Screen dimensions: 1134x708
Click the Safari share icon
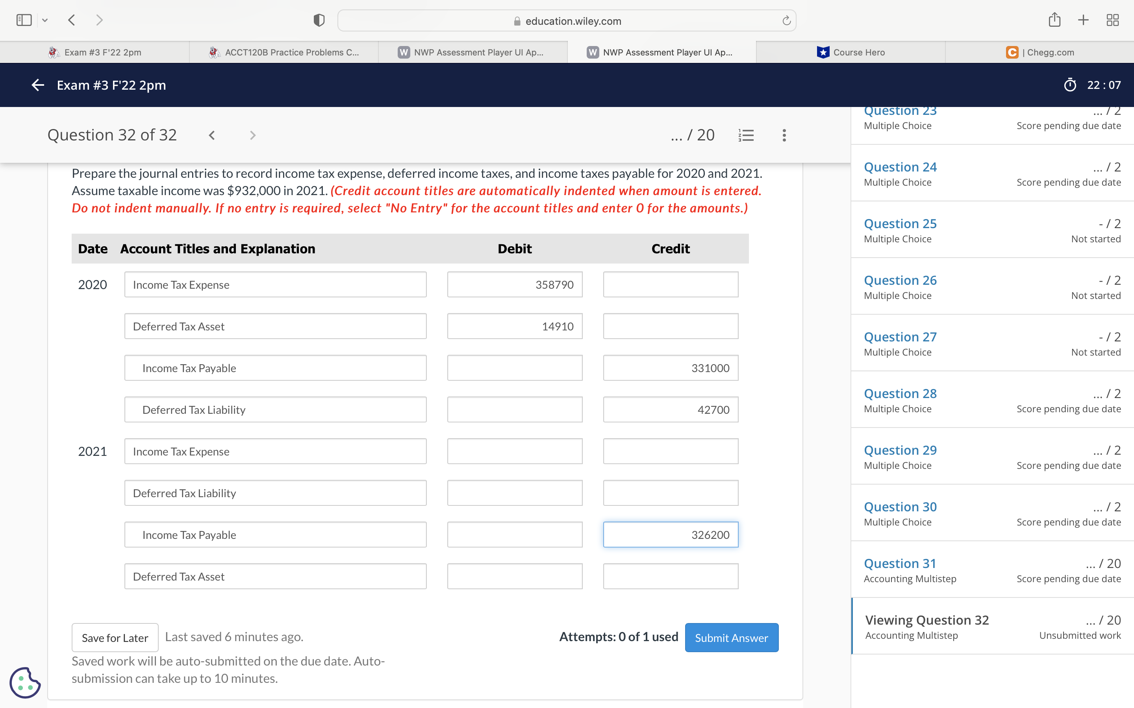click(x=1054, y=20)
